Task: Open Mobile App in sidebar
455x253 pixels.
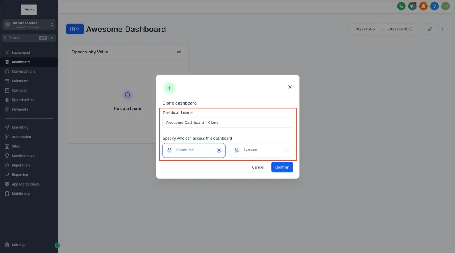Action: [x=29, y=194]
